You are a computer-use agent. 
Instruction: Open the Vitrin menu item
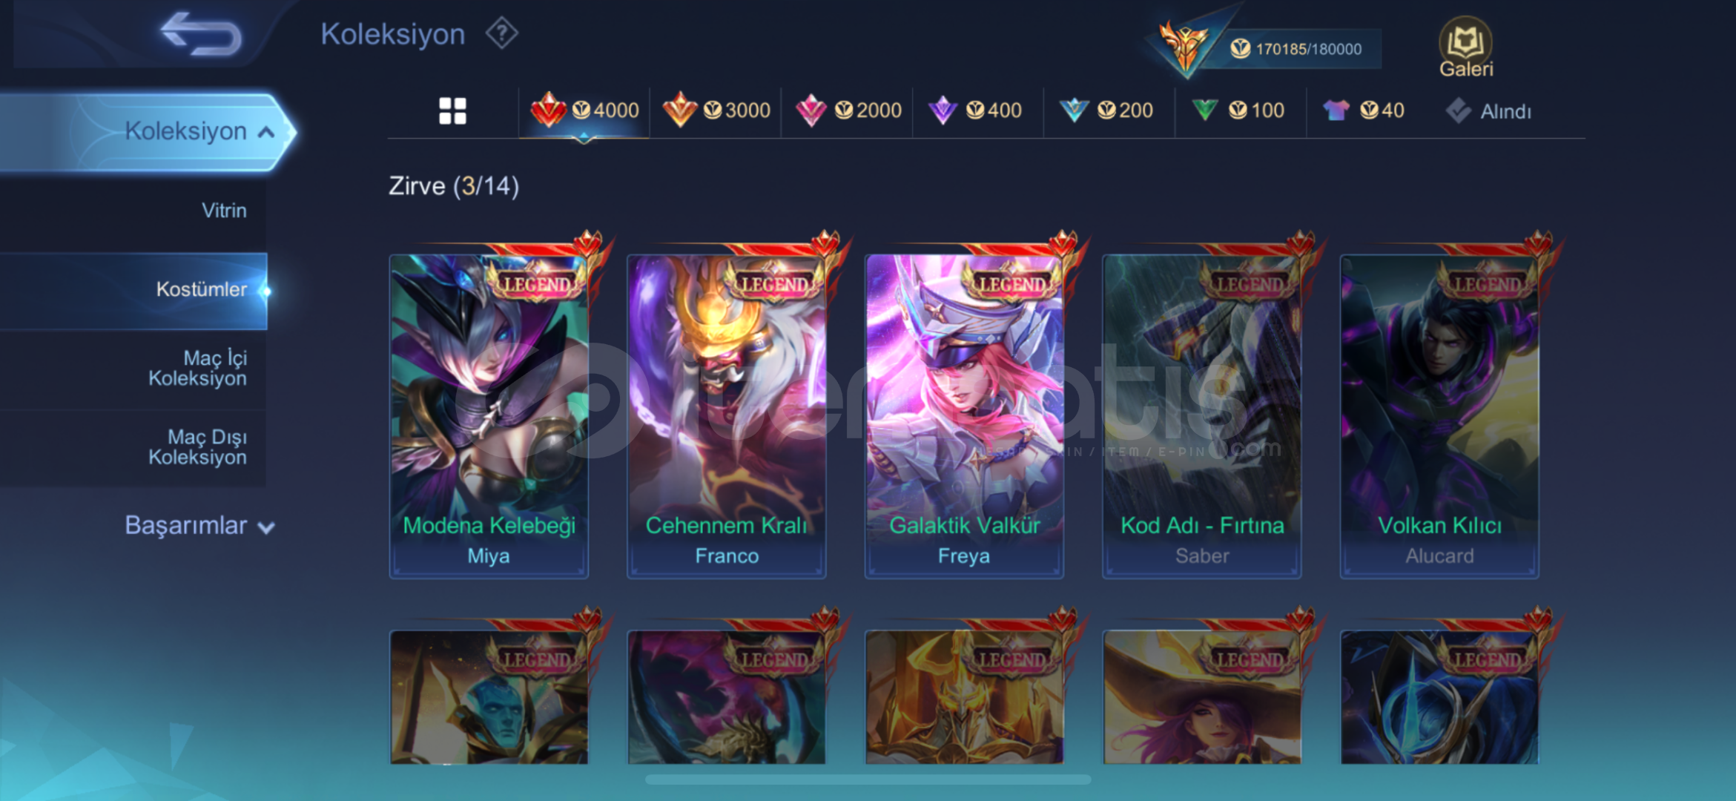[x=224, y=211]
